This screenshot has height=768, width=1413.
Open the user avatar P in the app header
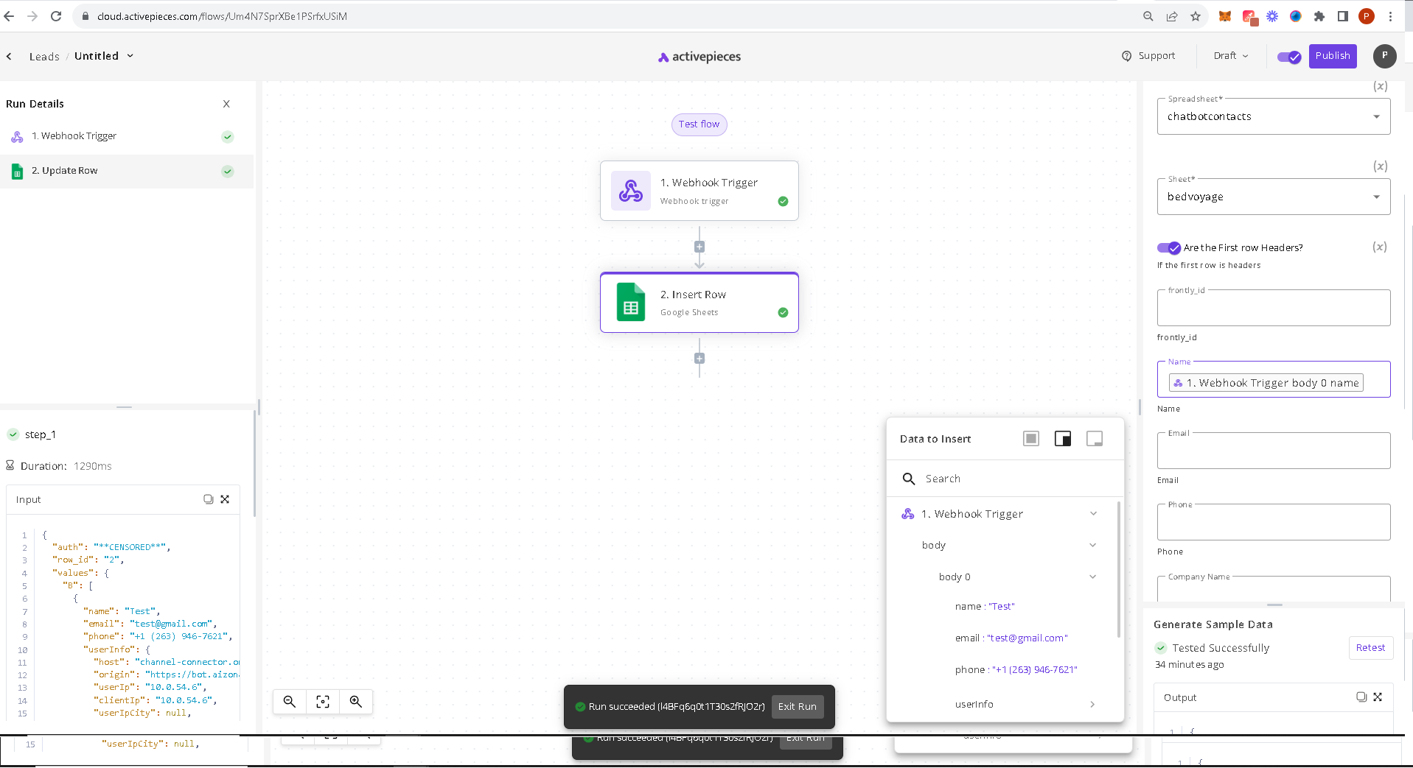[x=1385, y=56]
